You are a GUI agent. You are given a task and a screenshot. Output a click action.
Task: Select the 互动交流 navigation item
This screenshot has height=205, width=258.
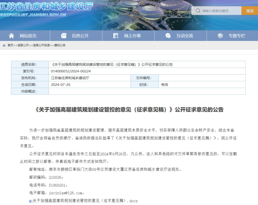185,36
